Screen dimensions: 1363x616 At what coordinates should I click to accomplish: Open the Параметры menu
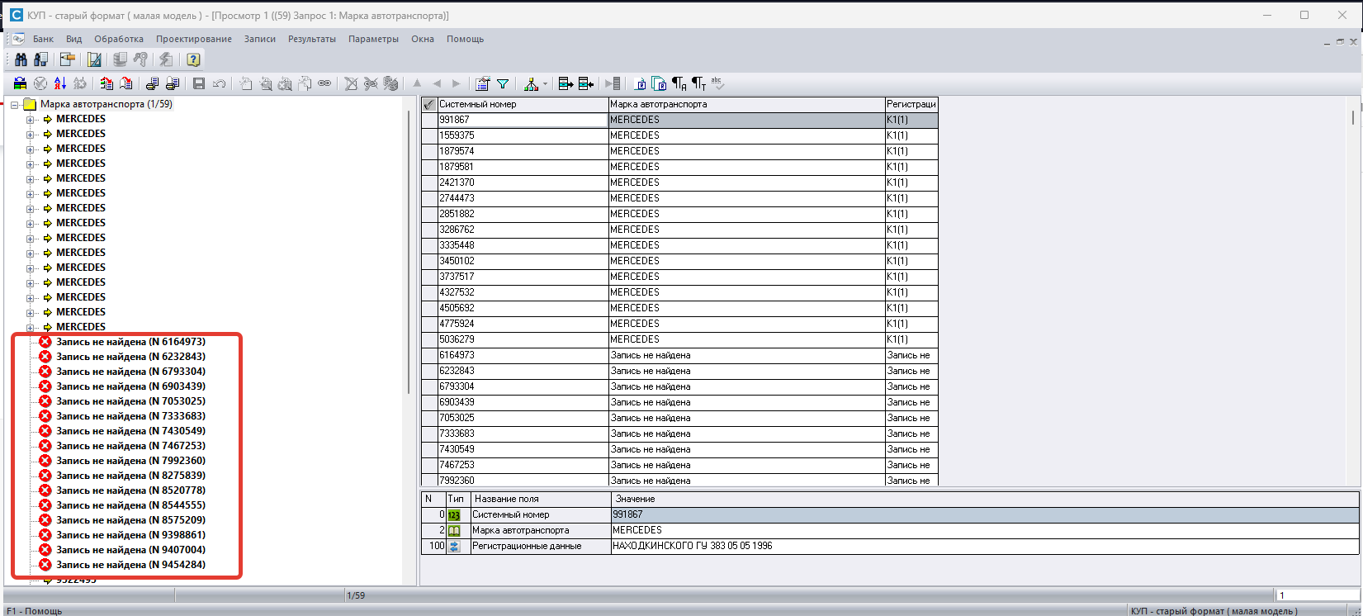pyautogui.click(x=373, y=39)
